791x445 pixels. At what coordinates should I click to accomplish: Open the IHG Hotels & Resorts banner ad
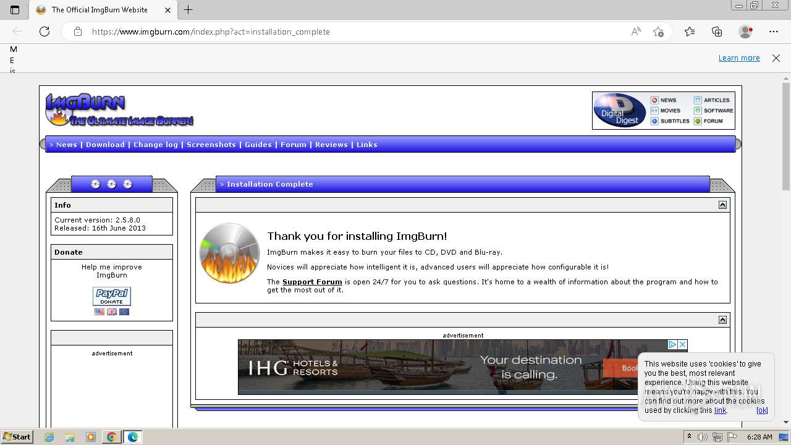462,367
